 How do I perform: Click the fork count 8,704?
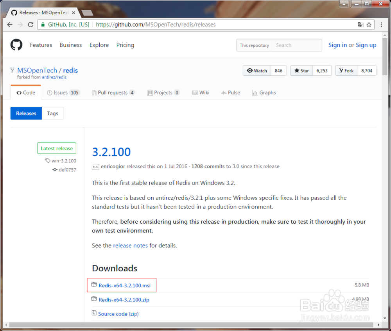coord(367,71)
